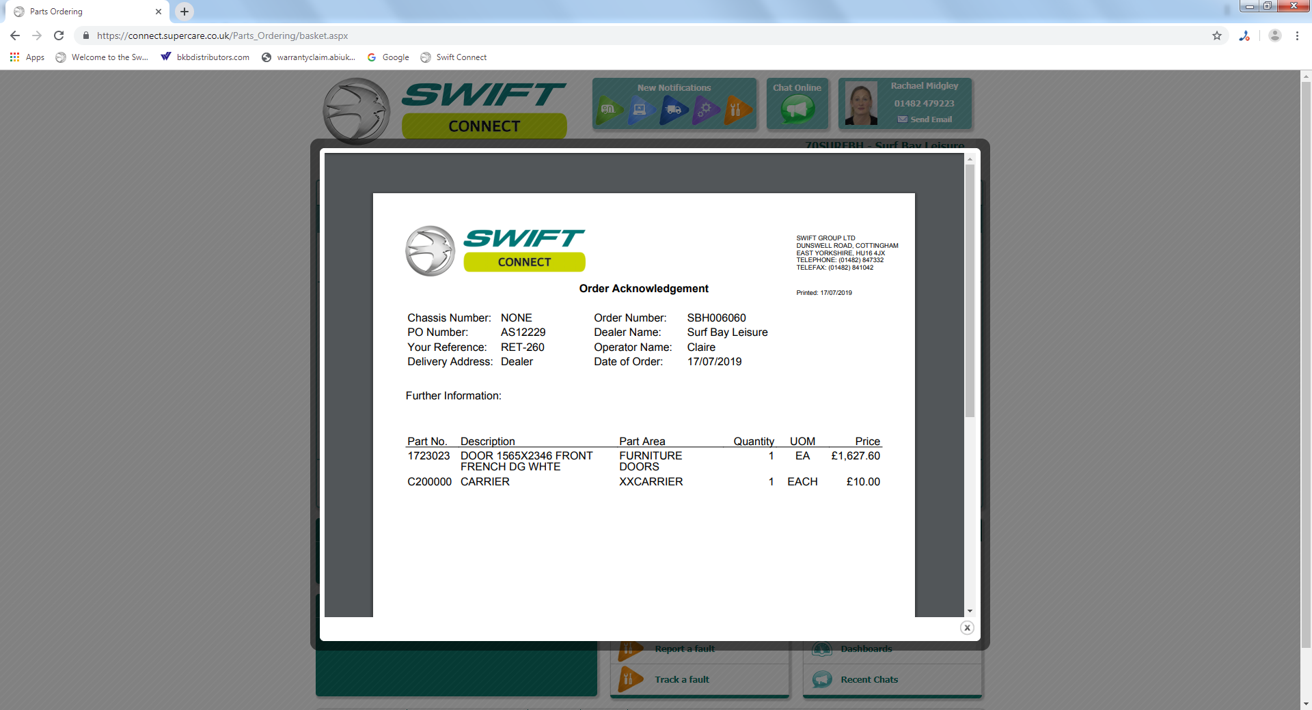Open Dashboards
The width and height of the screenshot is (1312, 710).
866,649
